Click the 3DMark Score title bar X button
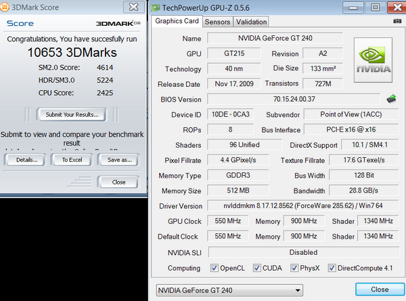The width and height of the screenshot is (406, 301). [x=133, y=7]
